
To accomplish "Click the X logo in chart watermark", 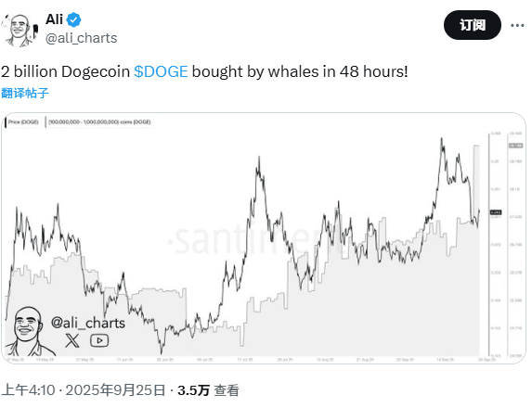I will point(72,340).
